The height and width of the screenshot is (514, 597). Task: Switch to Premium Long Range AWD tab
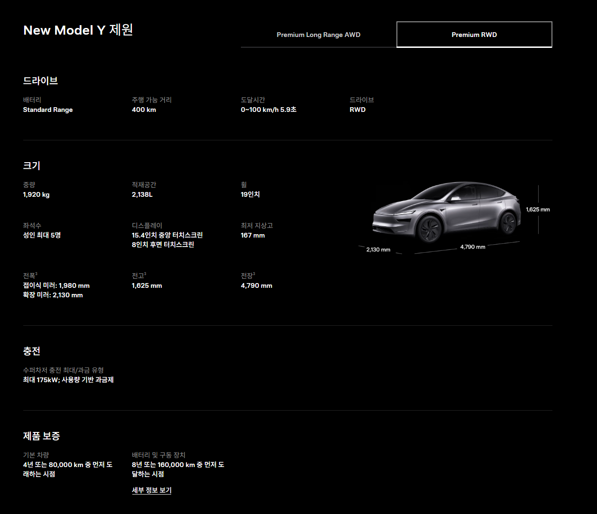pyautogui.click(x=319, y=35)
